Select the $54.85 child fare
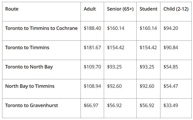Viewport: 193px width, 120px height. click(171, 67)
